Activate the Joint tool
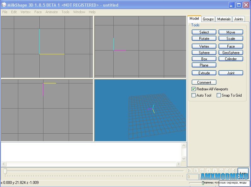 click(231, 73)
